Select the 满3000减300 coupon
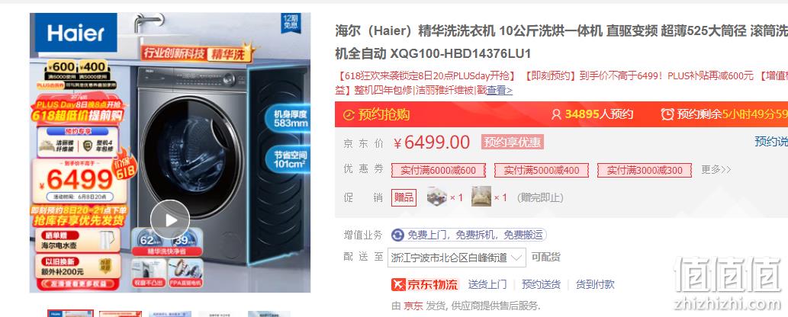 click(x=645, y=170)
